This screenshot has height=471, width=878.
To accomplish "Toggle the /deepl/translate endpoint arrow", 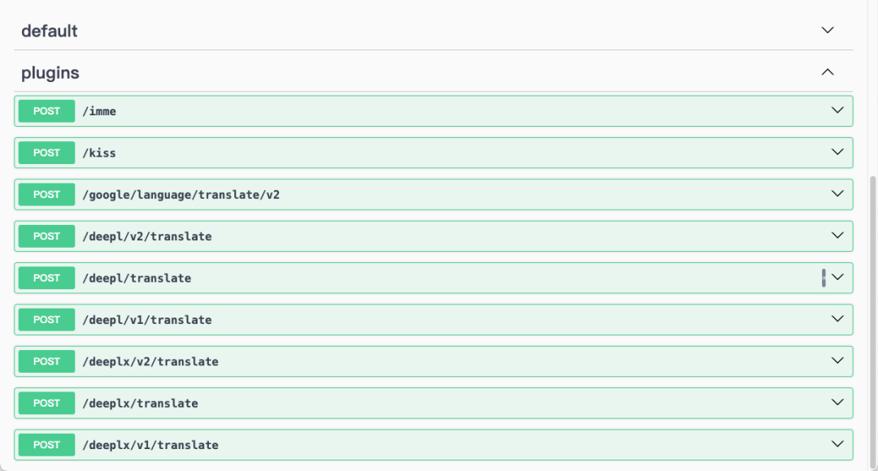I will [x=837, y=278].
